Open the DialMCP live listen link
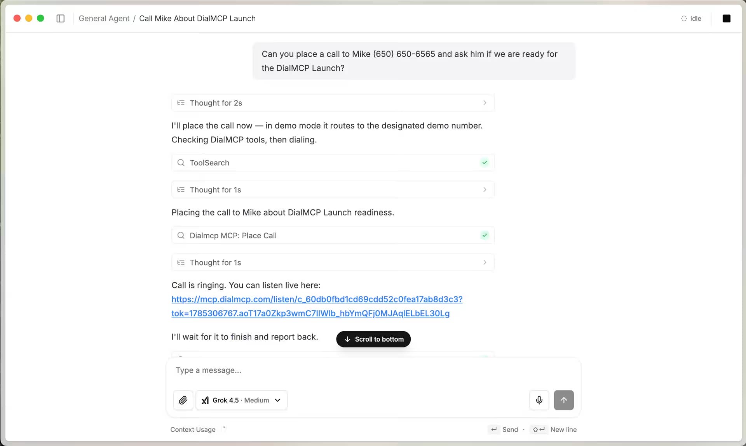The image size is (746, 446). [317, 306]
